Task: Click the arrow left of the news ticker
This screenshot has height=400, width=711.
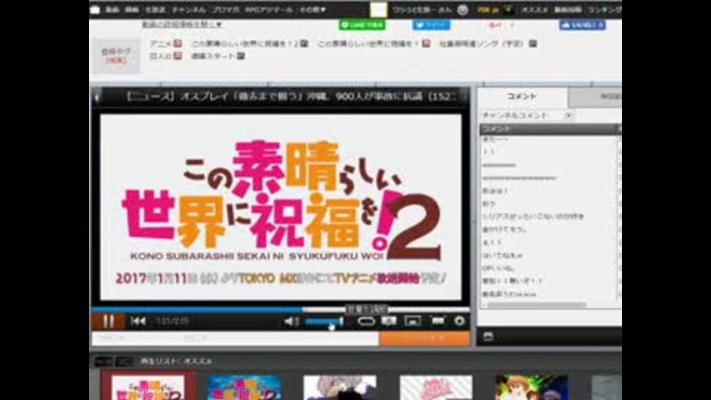Action: pos(96,96)
